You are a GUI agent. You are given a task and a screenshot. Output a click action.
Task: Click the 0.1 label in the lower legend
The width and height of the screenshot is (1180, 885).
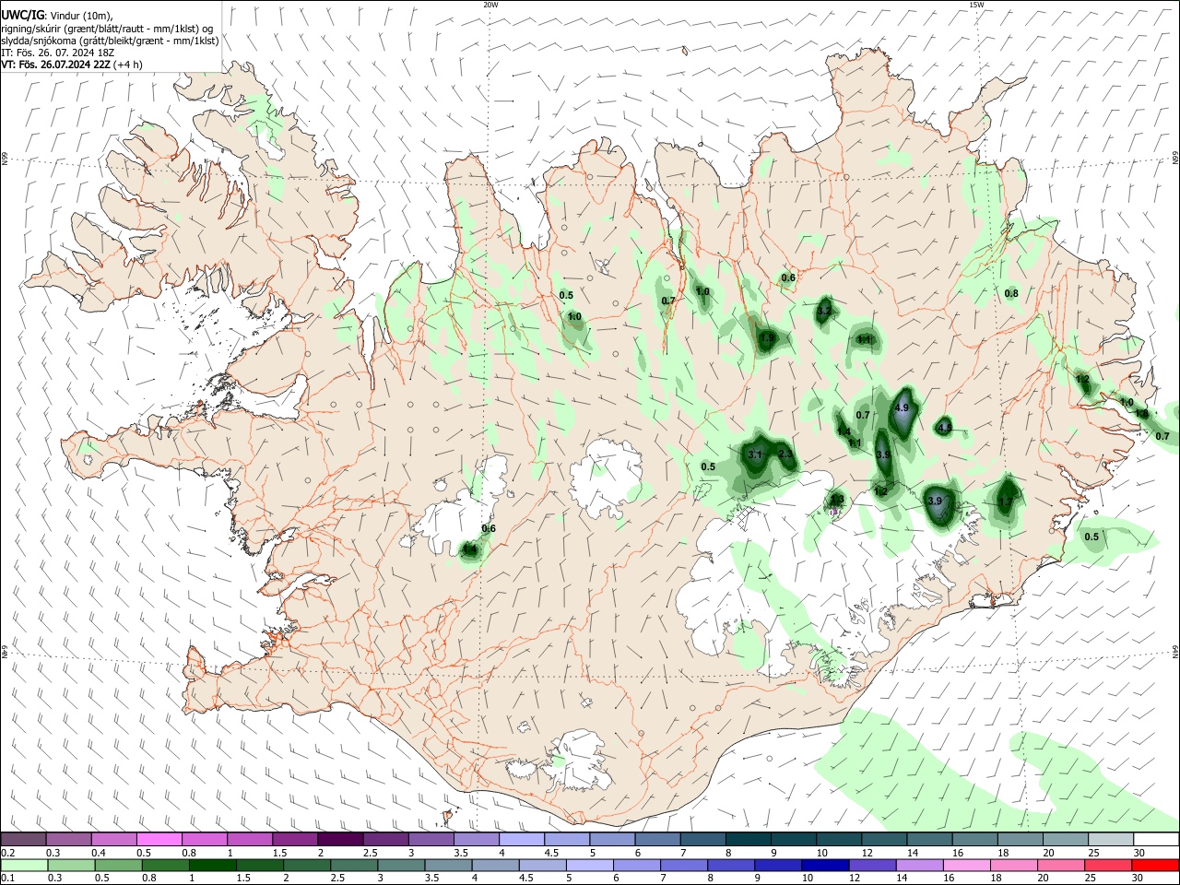pyautogui.click(x=7, y=878)
